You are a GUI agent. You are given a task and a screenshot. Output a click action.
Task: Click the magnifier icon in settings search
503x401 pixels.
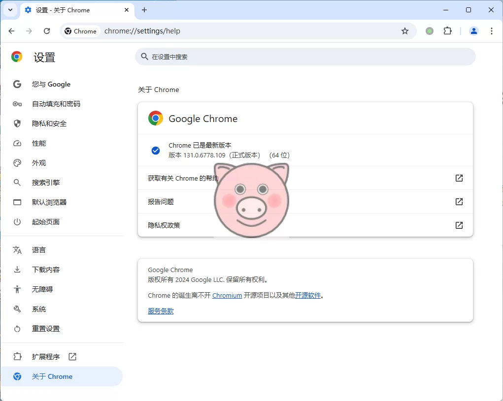click(144, 57)
